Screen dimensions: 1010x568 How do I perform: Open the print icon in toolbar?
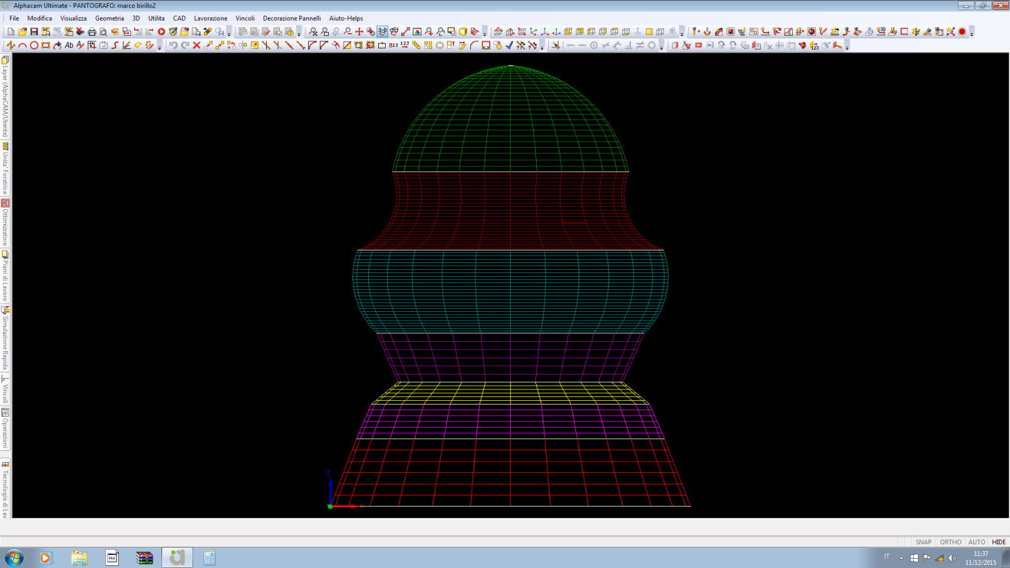point(92,31)
